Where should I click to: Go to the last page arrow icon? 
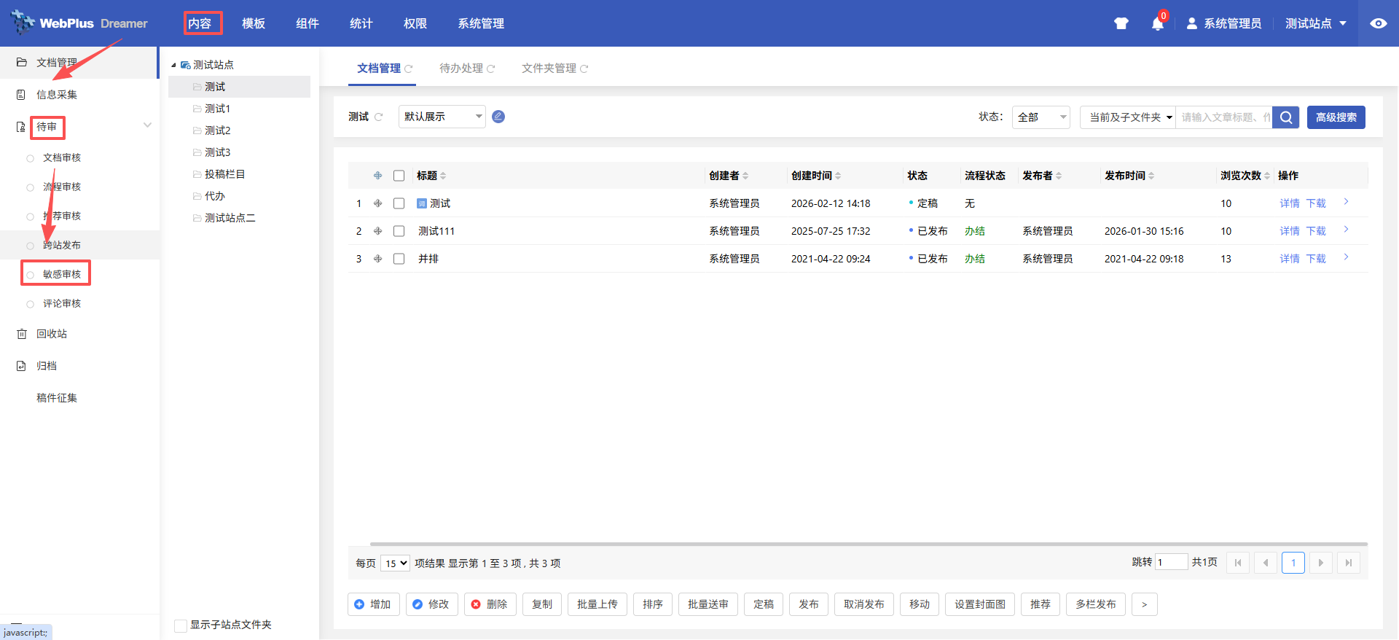1349,563
